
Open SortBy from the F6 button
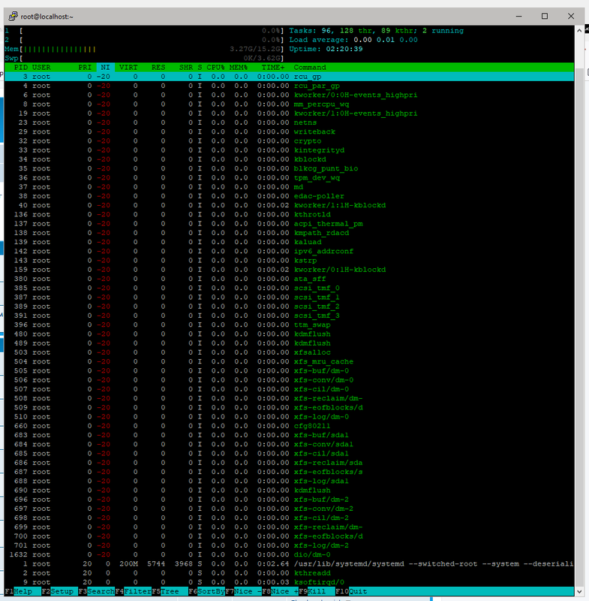tap(206, 591)
